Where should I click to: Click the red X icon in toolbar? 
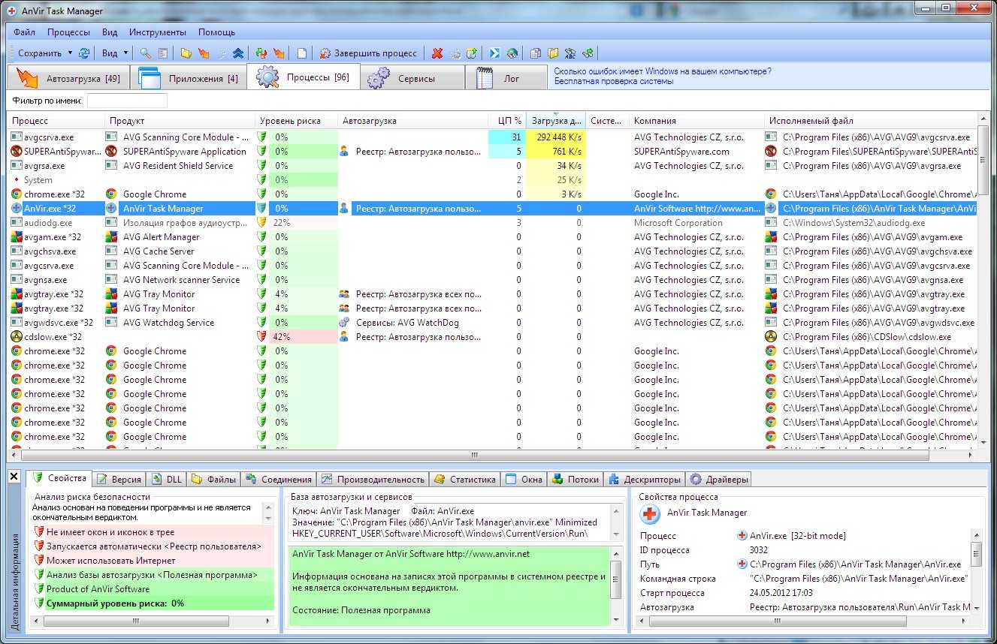[437, 53]
